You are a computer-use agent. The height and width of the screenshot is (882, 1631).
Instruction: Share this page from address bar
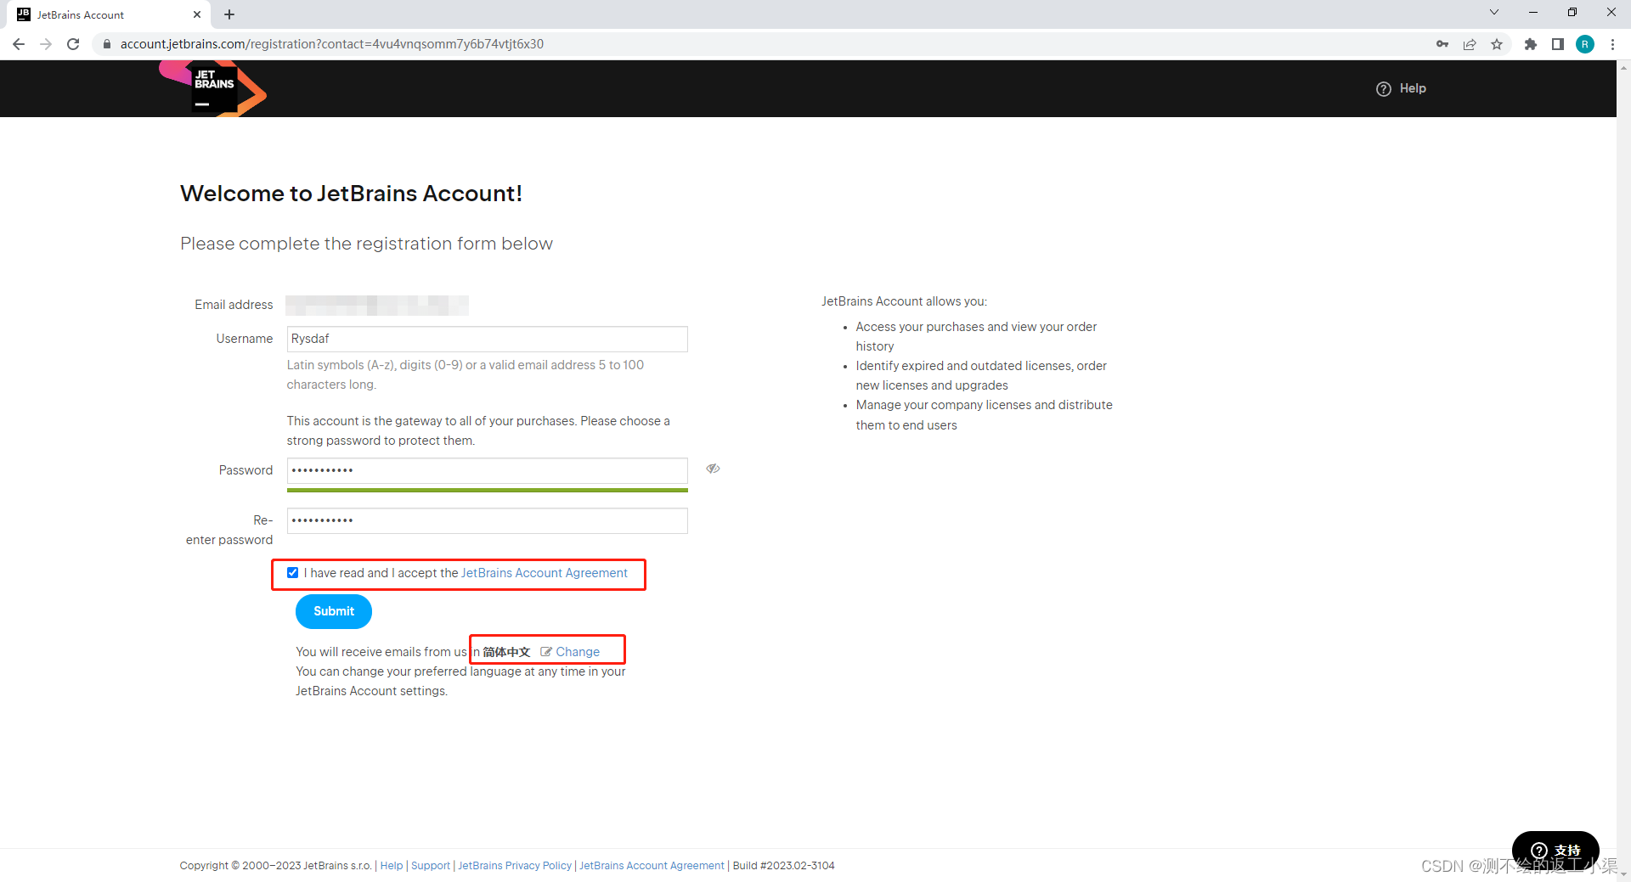coord(1470,44)
